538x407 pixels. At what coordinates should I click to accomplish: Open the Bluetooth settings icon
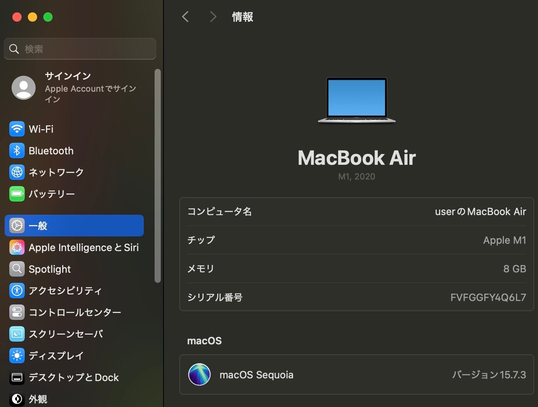click(x=17, y=150)
